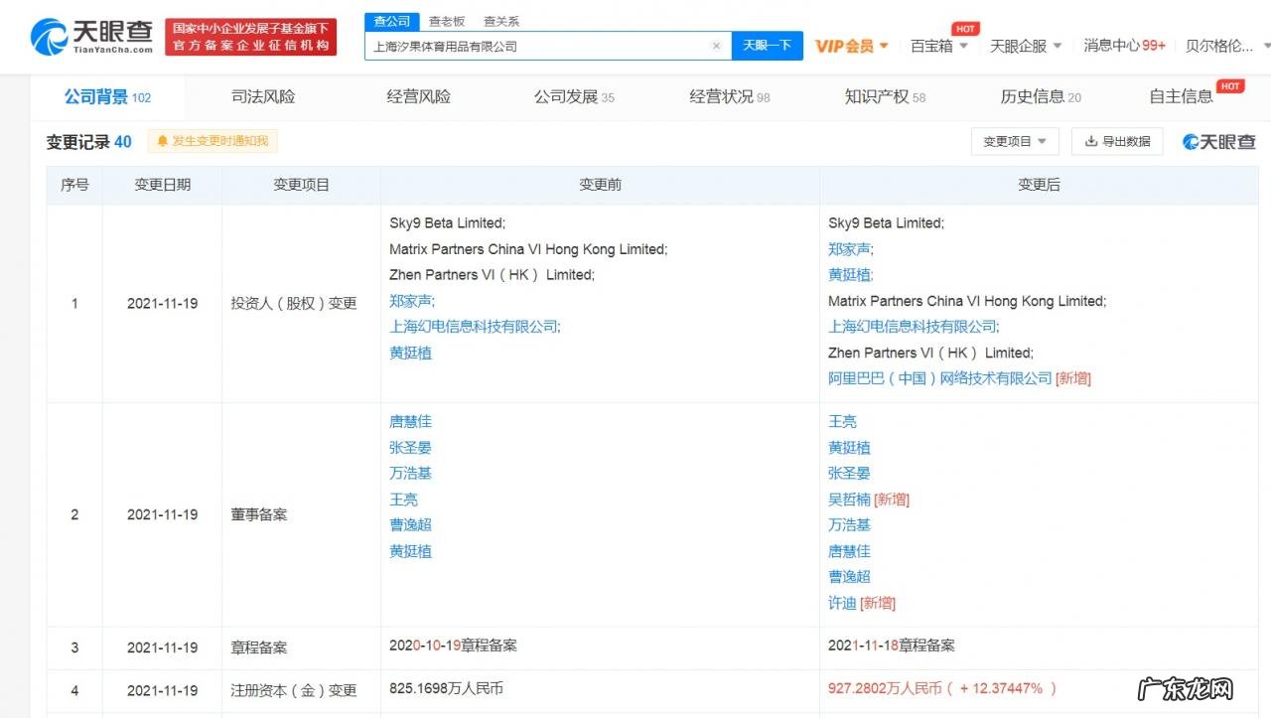Expand the 贝尔格伦 account dropdown

click(x=1223, y=46)
